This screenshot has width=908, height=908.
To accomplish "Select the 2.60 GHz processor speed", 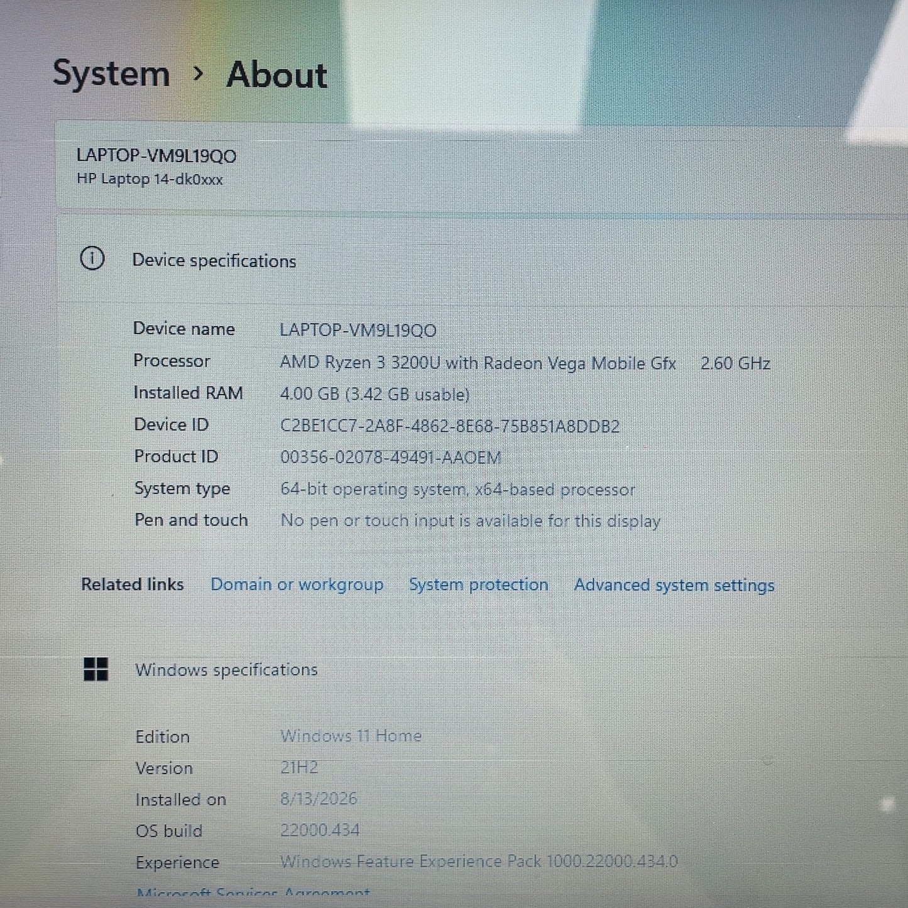I will [735, 363].
